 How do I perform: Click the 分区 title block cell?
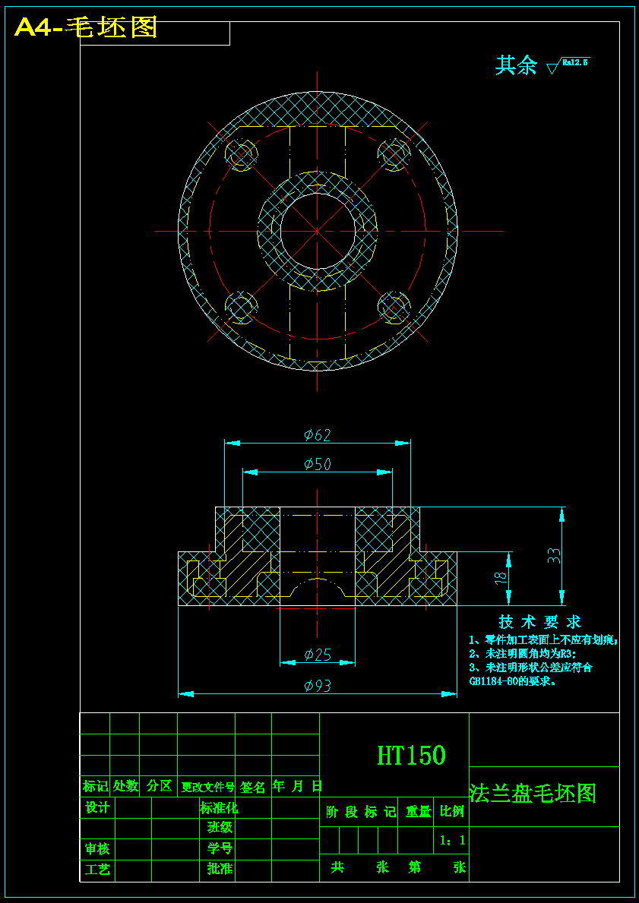tap(159, 786)
